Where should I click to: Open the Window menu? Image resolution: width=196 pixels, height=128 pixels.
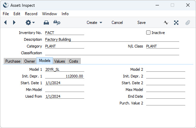point(50,14)
